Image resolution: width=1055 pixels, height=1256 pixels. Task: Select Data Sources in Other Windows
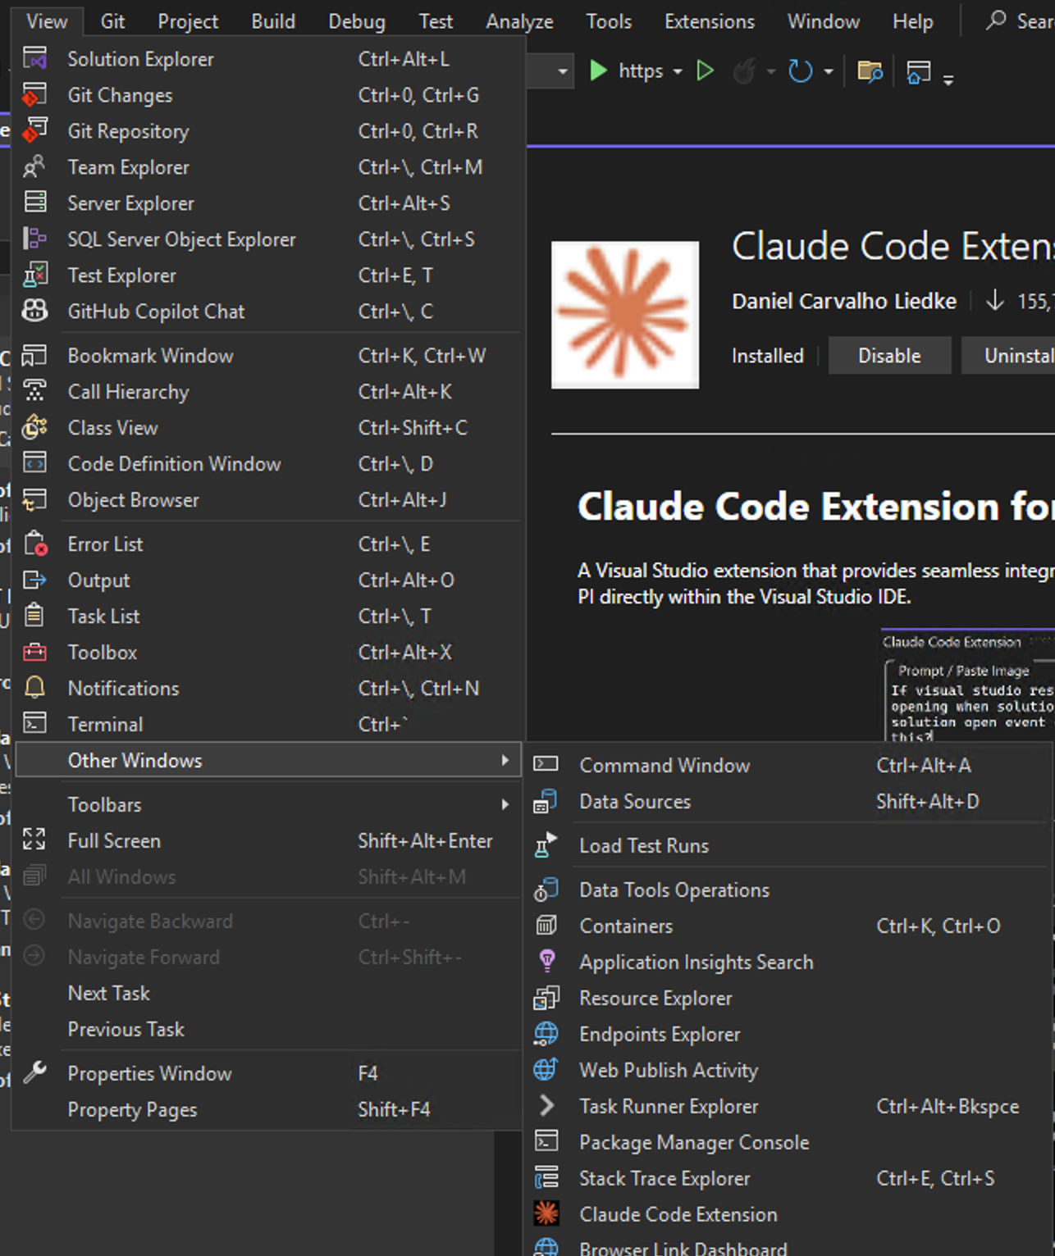coord(789,802)
